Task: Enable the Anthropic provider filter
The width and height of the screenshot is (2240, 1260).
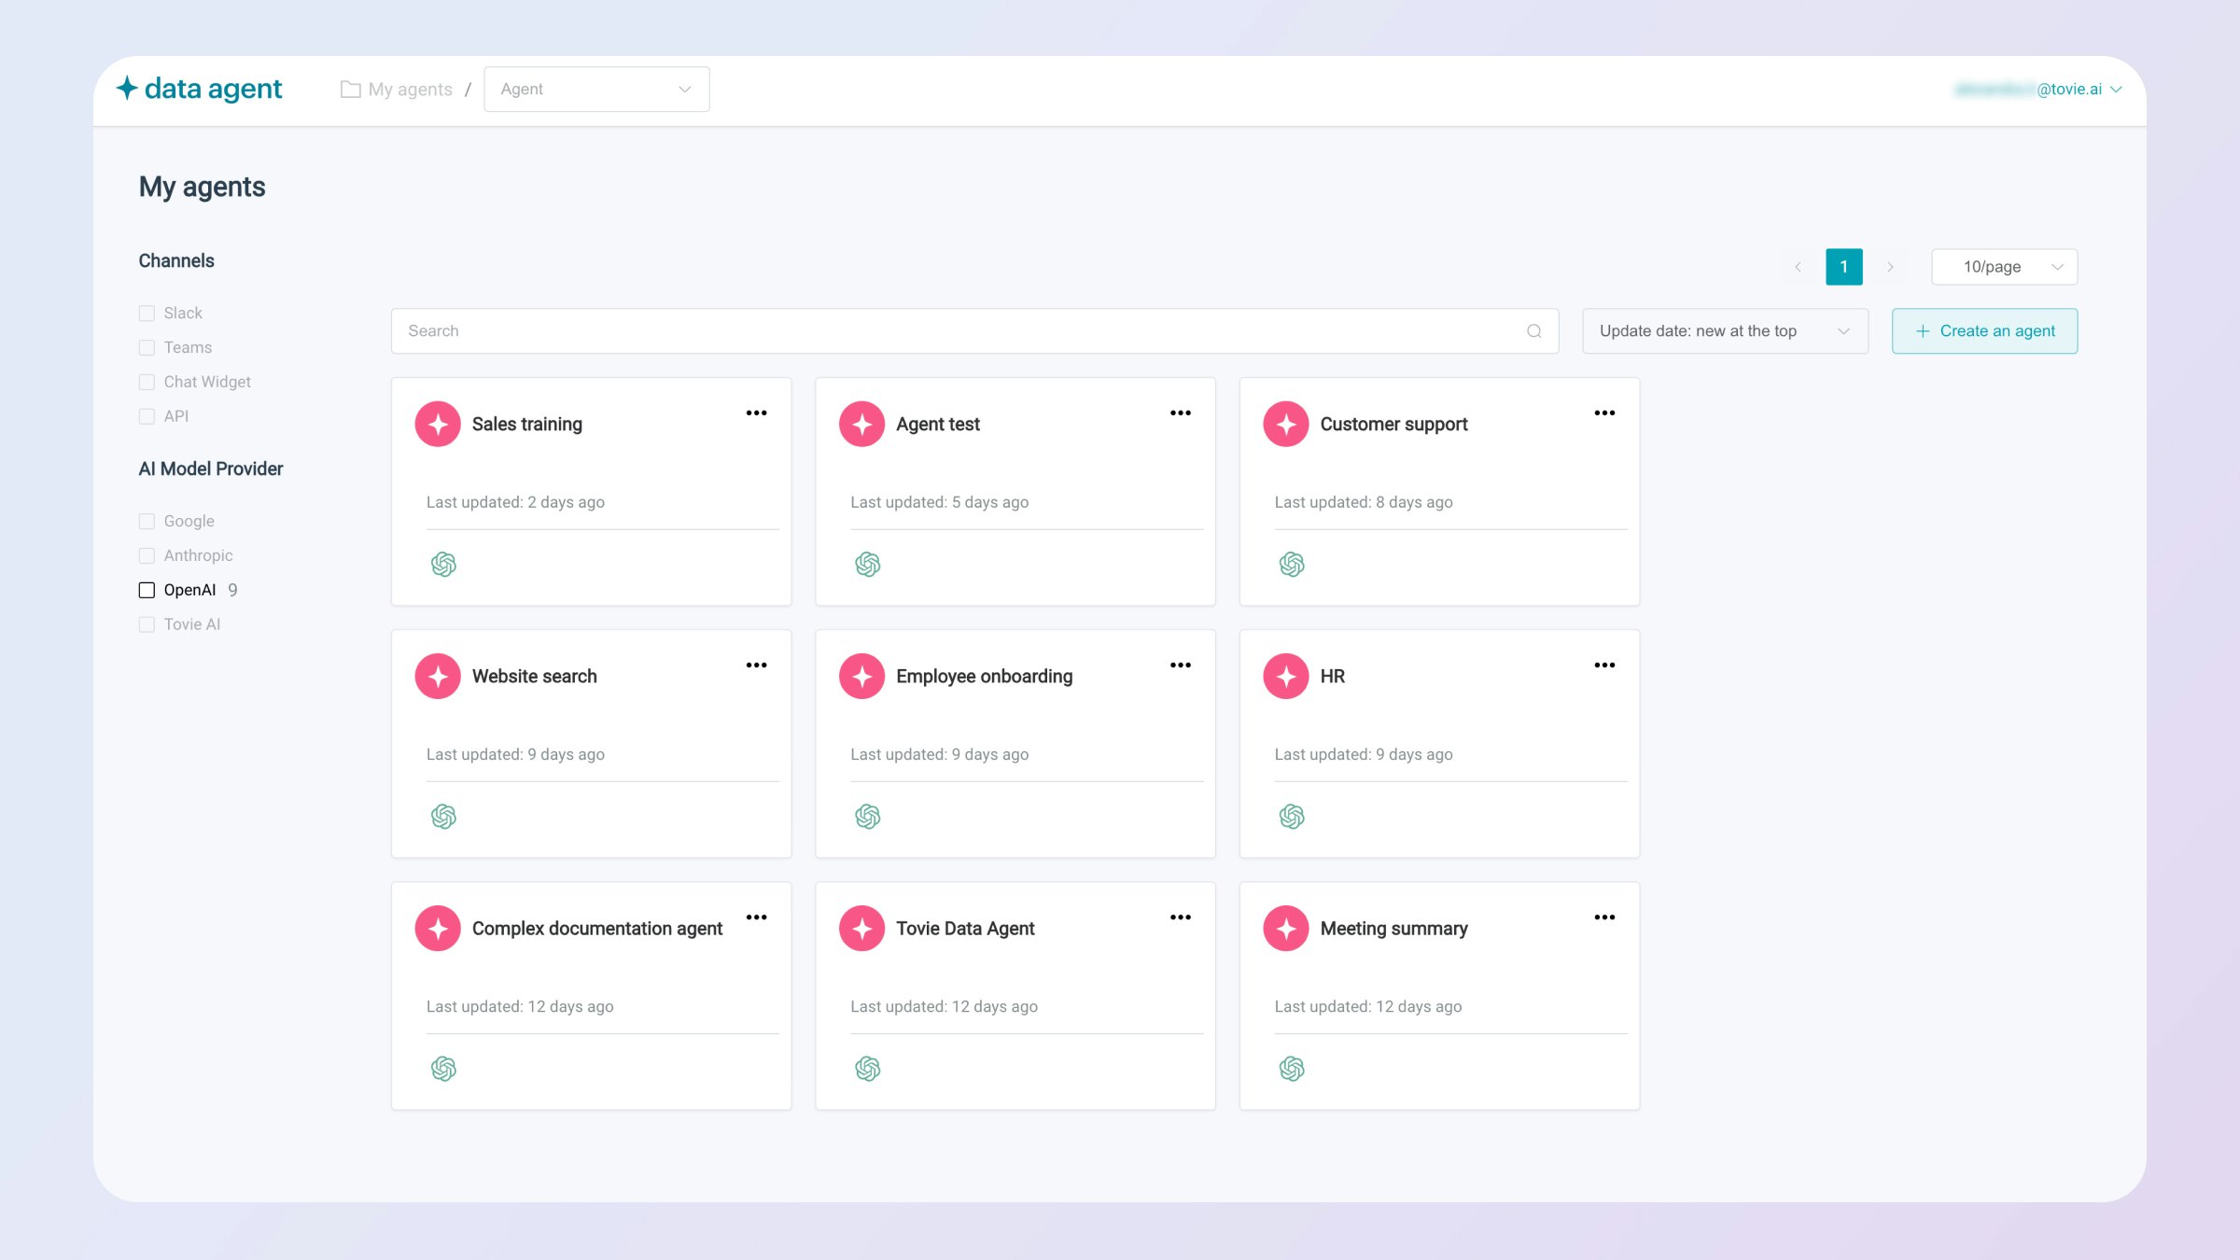Action: (x=147, y=556)
